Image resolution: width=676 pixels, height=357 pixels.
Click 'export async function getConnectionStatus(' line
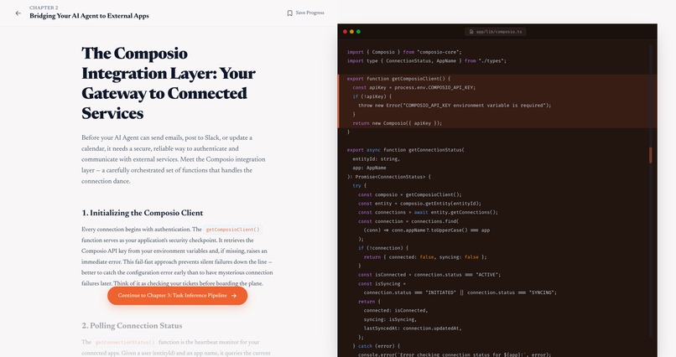point(405,150)
